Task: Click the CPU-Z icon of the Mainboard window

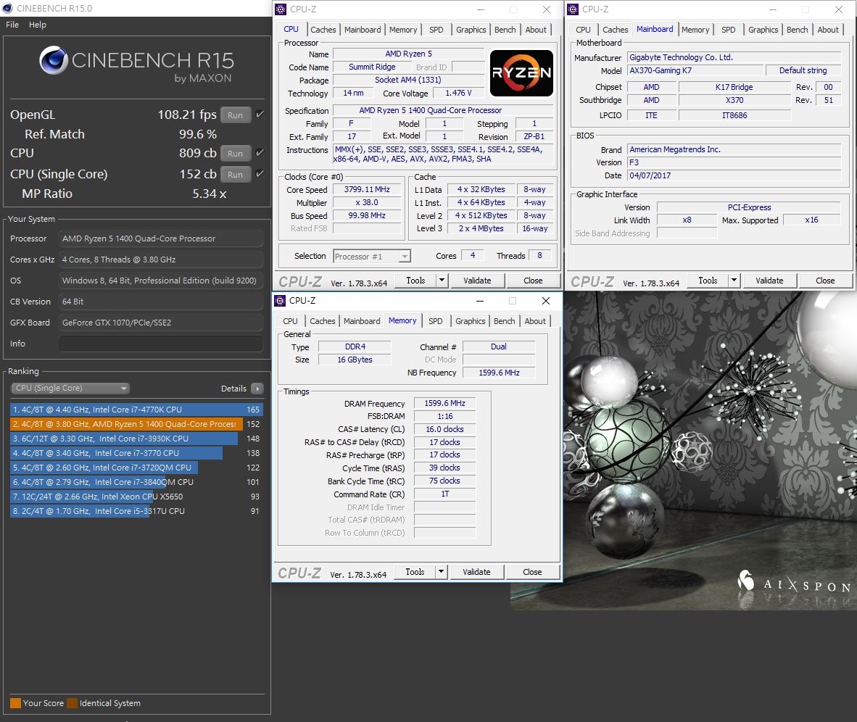Action: click(573, 9)
